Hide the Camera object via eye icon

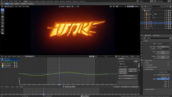click(165, 14)
